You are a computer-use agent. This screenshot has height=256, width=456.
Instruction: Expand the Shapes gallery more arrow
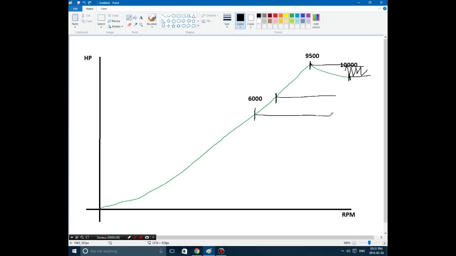coord(198,26)
